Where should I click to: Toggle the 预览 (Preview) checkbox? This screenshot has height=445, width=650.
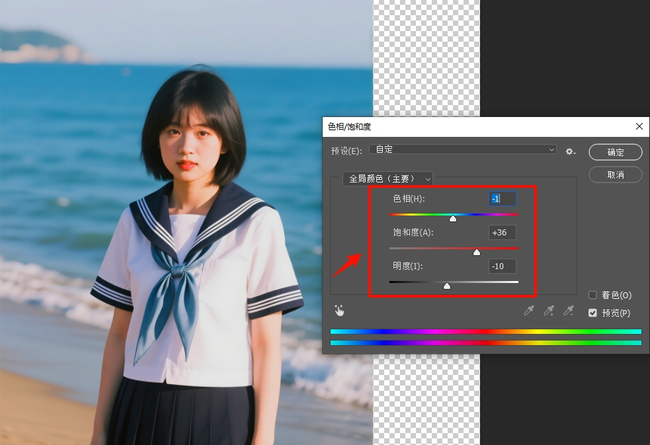592,313
